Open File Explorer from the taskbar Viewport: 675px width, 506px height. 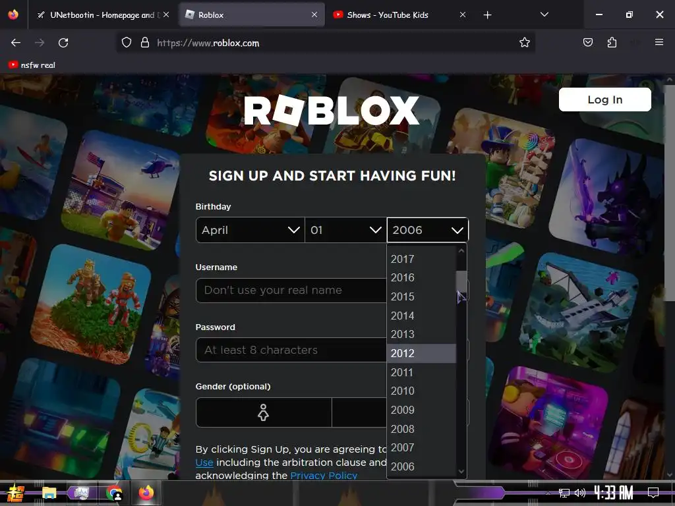click(x=49, y=493)
